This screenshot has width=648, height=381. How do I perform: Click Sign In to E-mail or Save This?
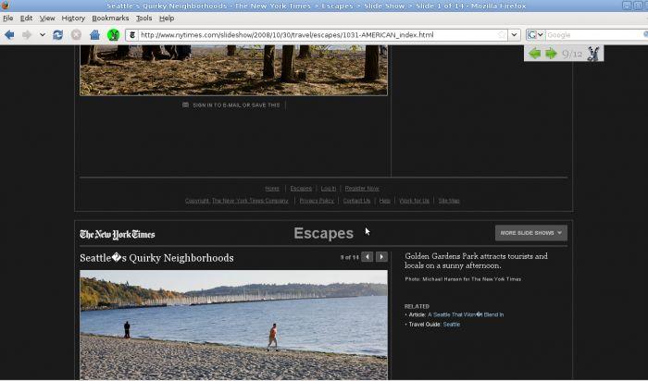click(236, 105)
